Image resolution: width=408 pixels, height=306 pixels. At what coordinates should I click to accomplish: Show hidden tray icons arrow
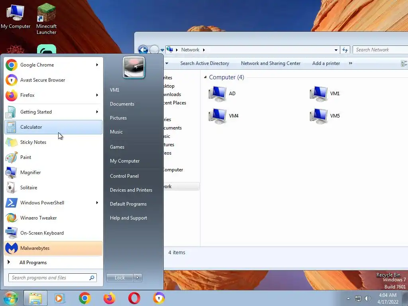pyautogui.click(x=348, y=298)
